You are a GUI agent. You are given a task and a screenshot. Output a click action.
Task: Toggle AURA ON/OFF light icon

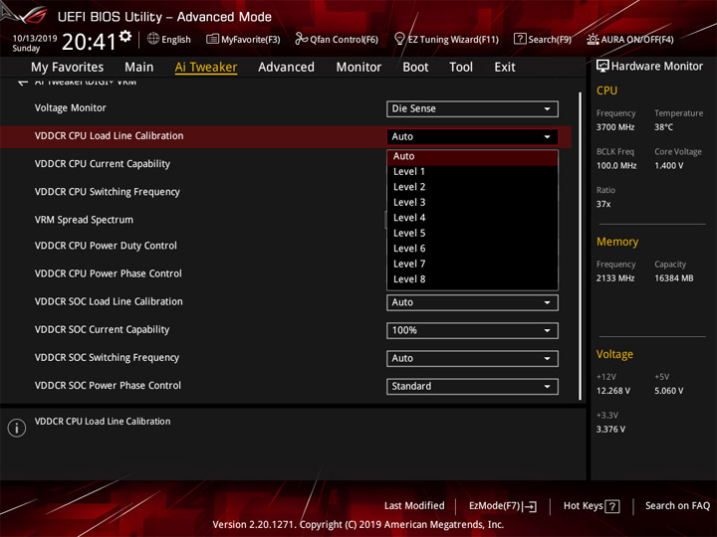pyautogui.click(x=593, y=39)
